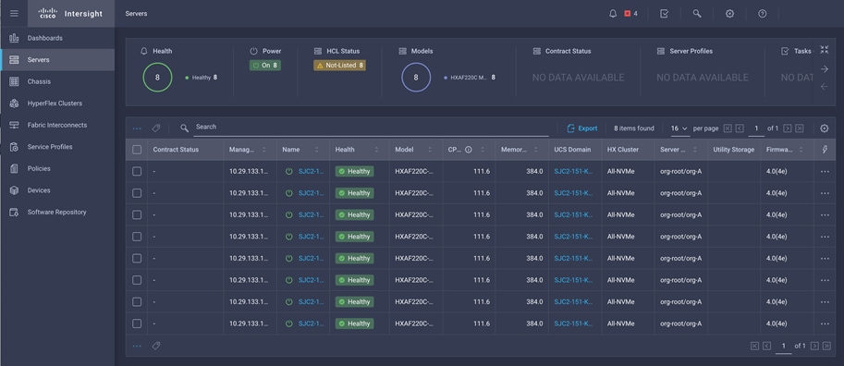Click the Health donut chart showing 8
Screen dimensions: 844x366
(157, 78)
